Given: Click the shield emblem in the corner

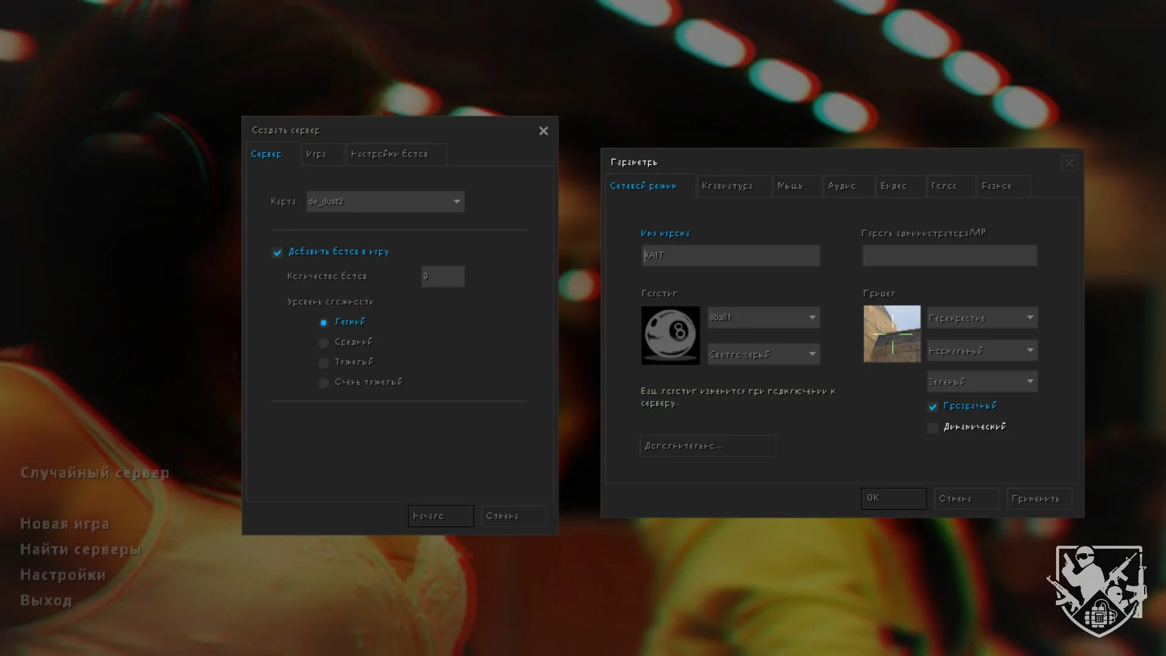Looking at the screenshot, I should (1098, 590).
